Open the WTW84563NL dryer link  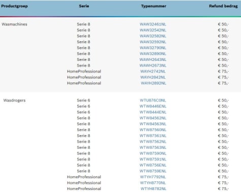click(x=153, y=124)
